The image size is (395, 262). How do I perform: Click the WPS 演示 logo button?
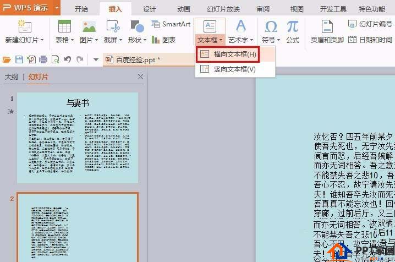click(25, 8)
